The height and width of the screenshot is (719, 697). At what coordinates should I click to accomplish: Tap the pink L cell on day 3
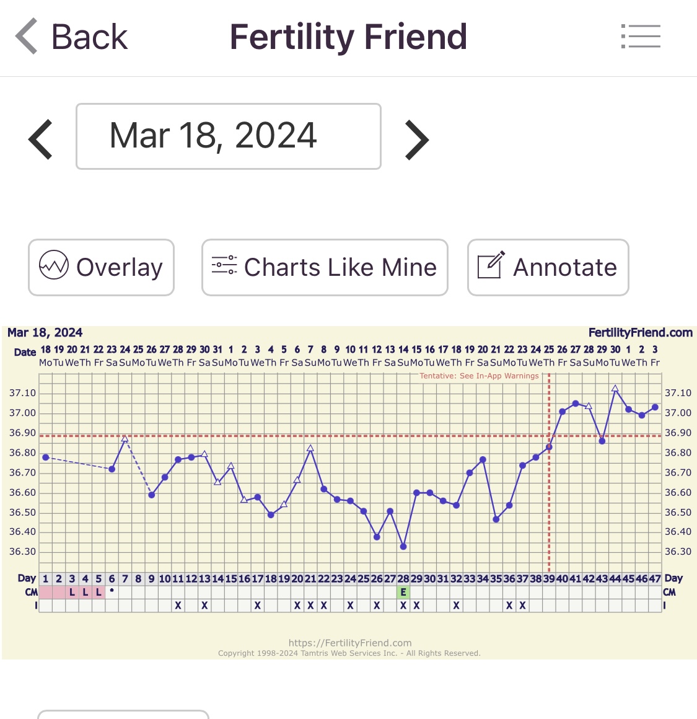[x=72, y=593]
